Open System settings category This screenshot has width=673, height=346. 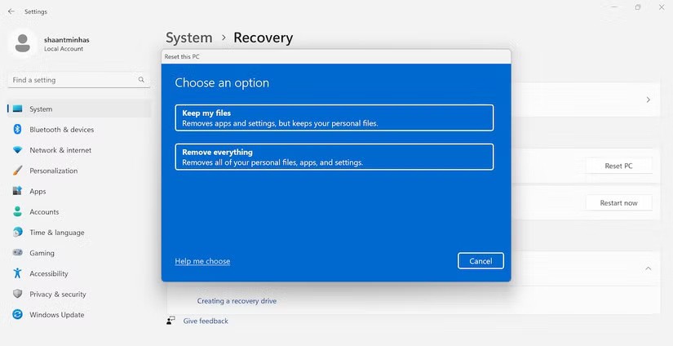click(79, 109)
